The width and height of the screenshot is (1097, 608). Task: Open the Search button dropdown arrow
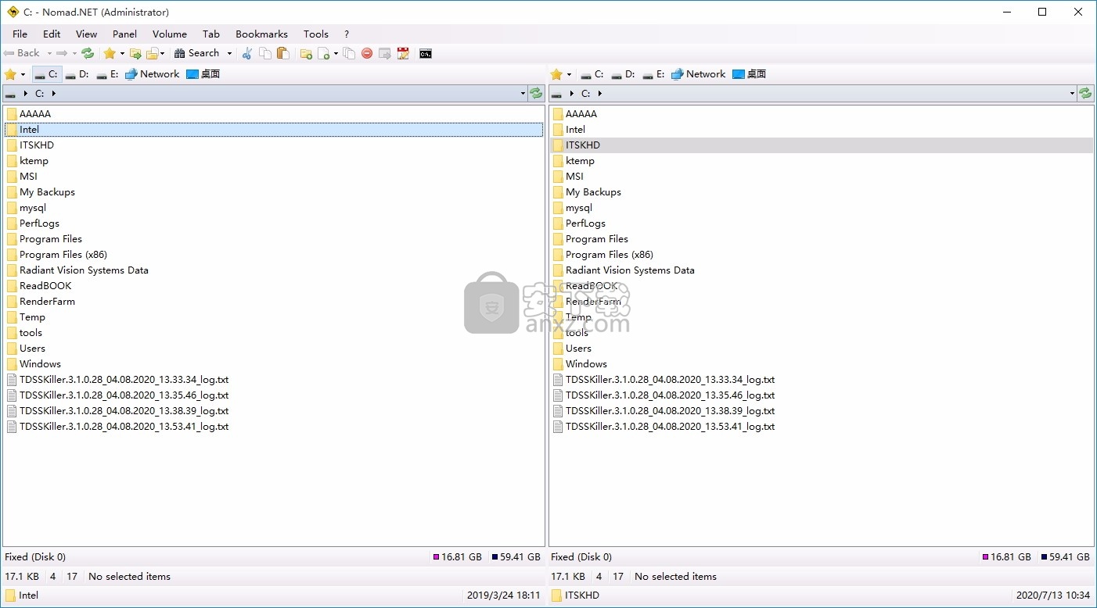(x=229, y=53)
